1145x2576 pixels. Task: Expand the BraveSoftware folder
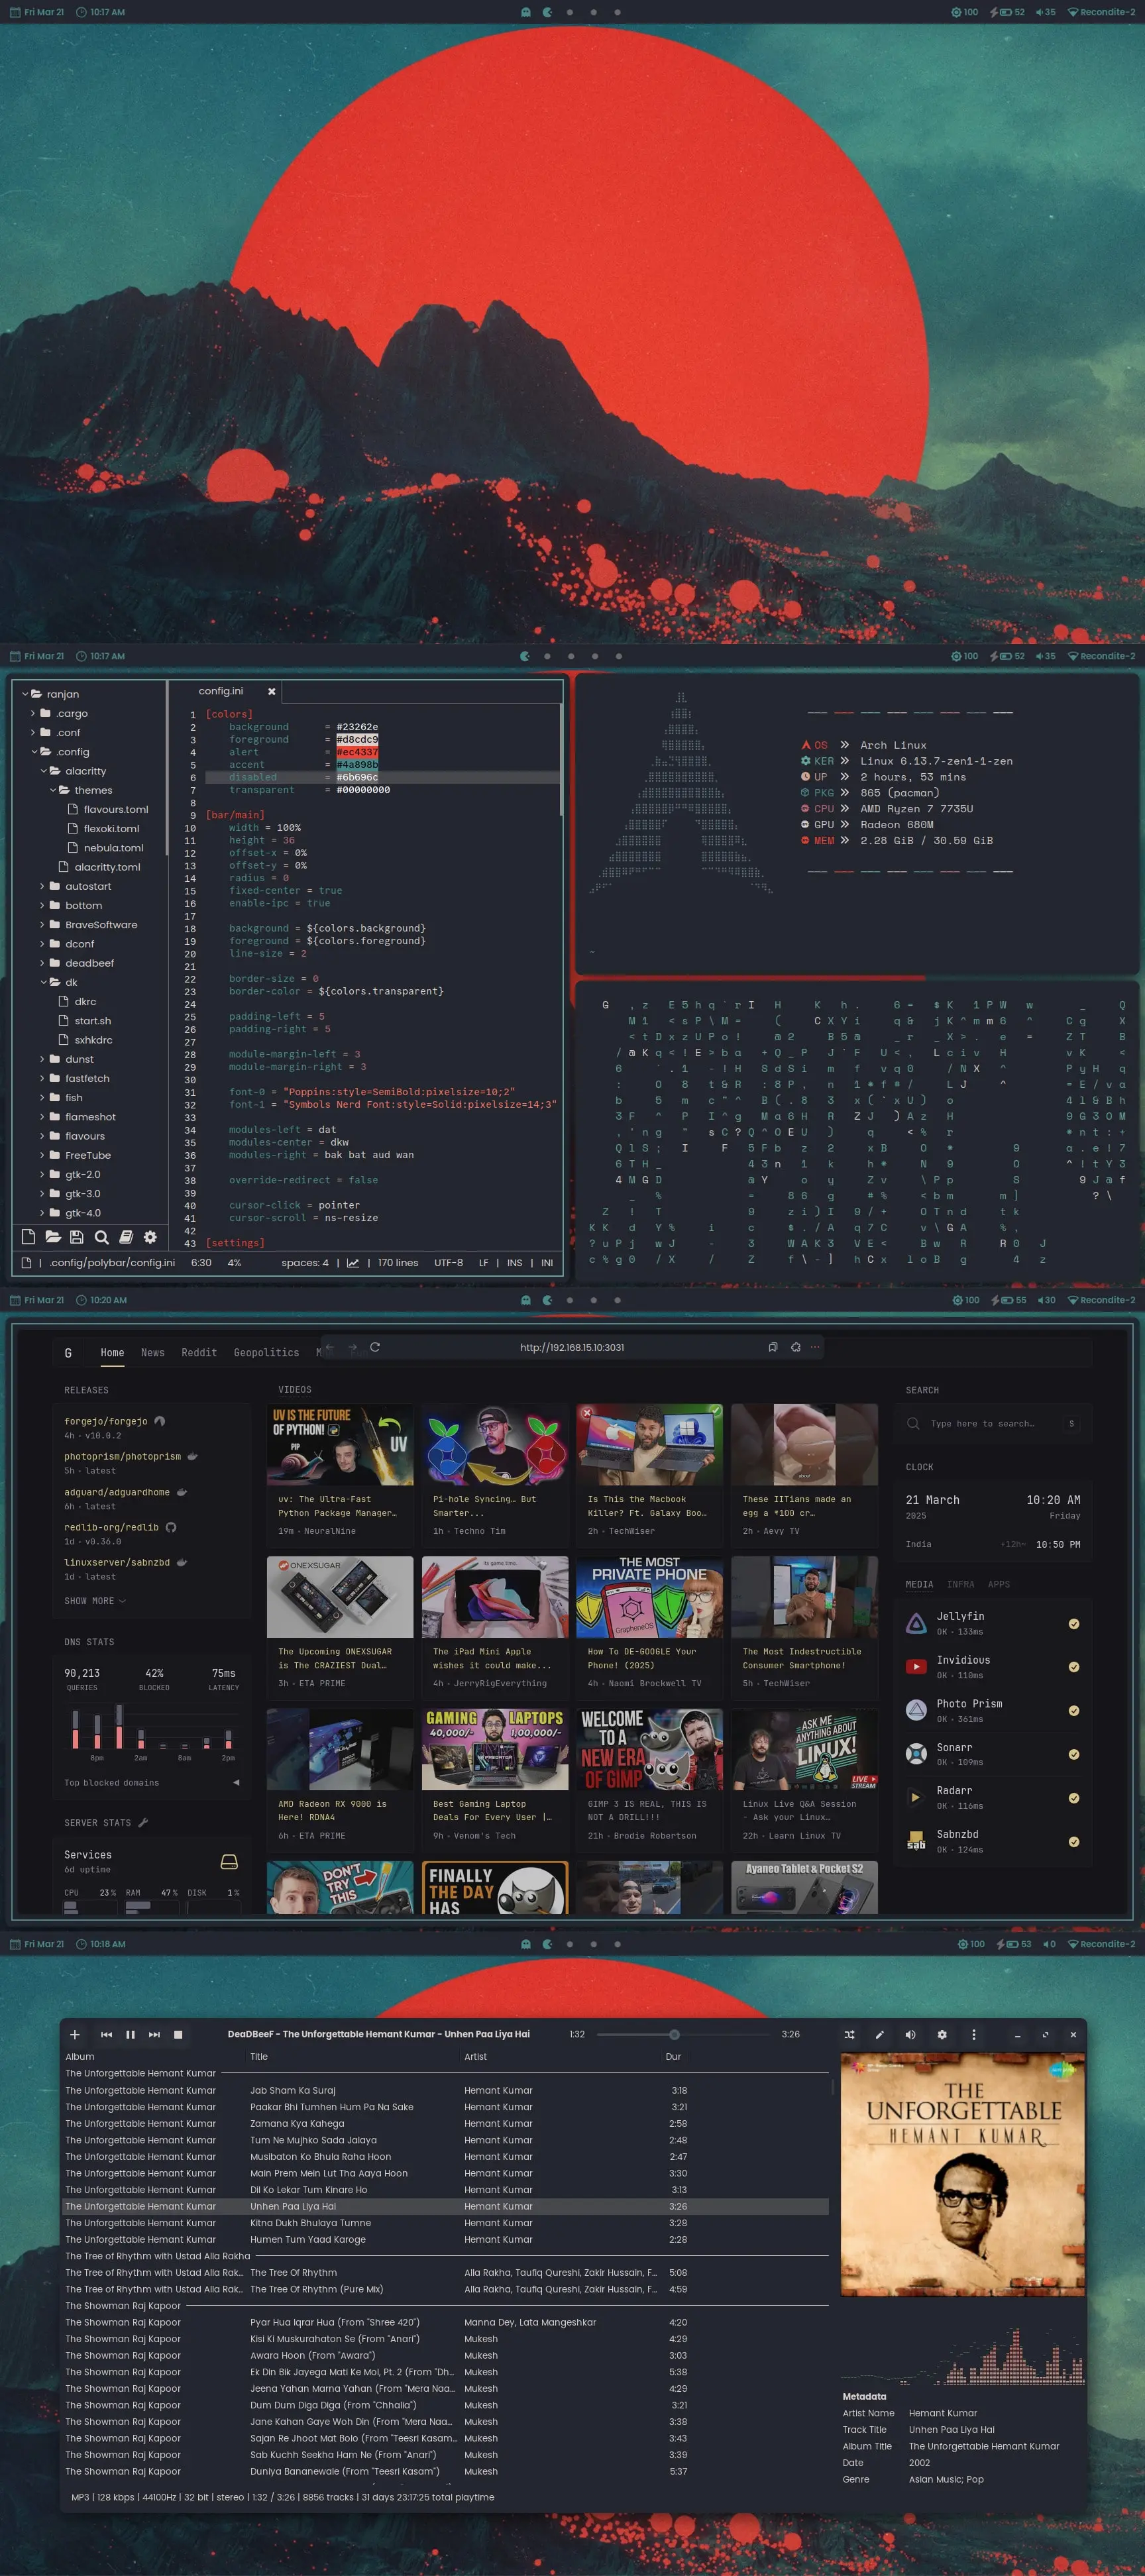coord(43,924)
